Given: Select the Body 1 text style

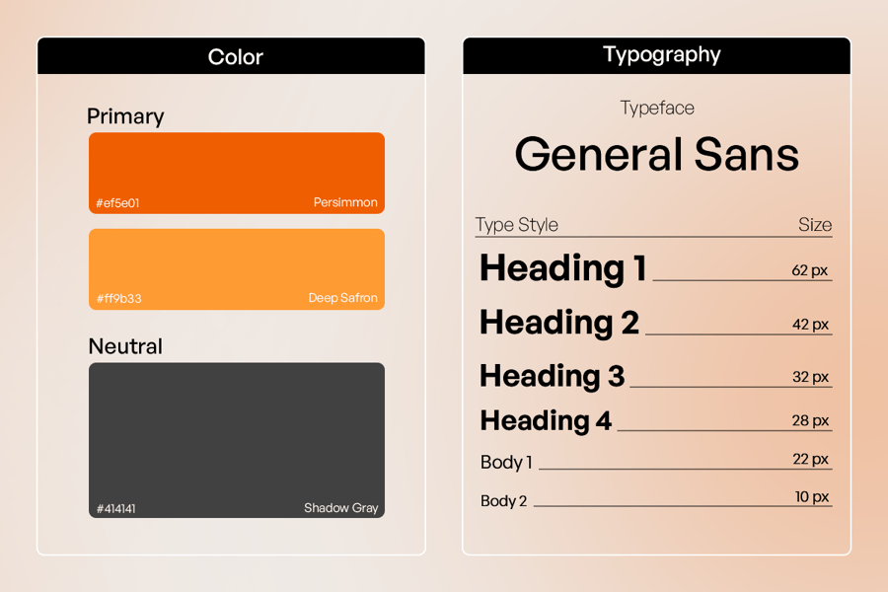Looking at the screenshot, I should click(x=506, y=462).
